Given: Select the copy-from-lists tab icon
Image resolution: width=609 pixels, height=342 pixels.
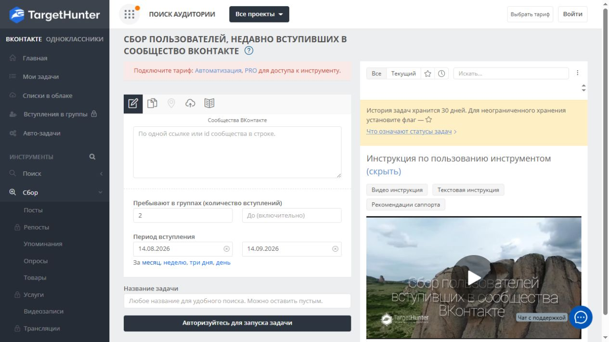Looking at the screenshot, I should pos(152,103).
